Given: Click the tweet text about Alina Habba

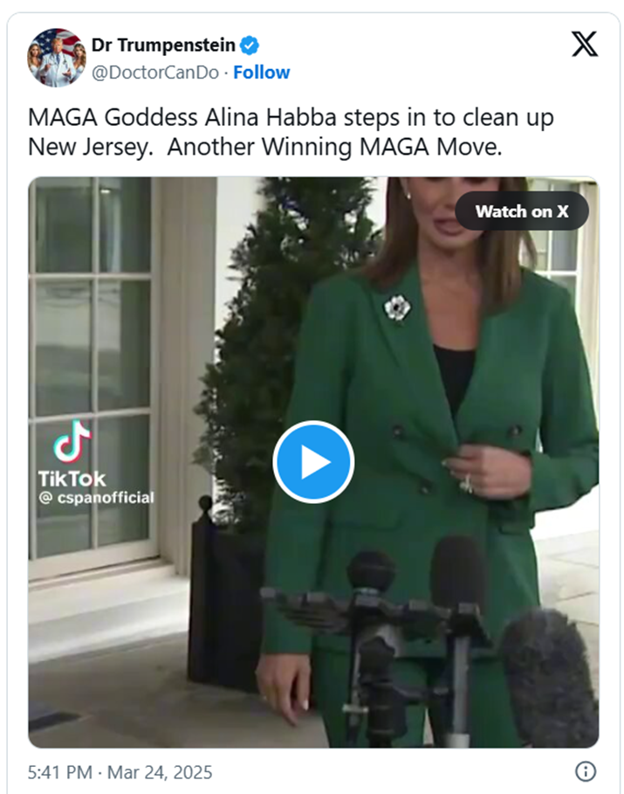Looking at the screenshot, I should point(291,132).
